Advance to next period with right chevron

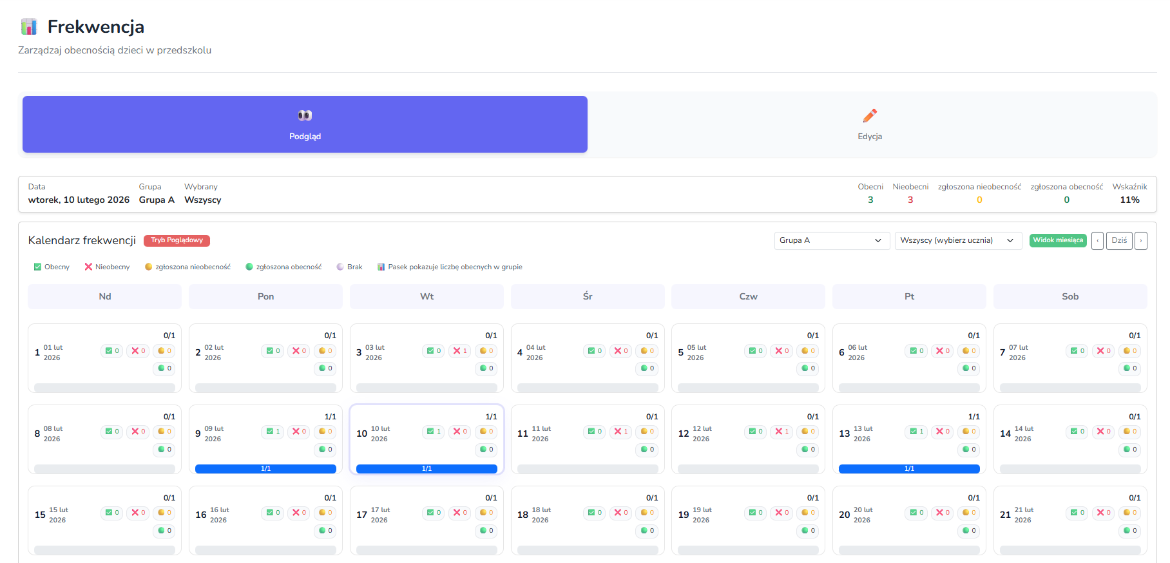[1141, 240]
